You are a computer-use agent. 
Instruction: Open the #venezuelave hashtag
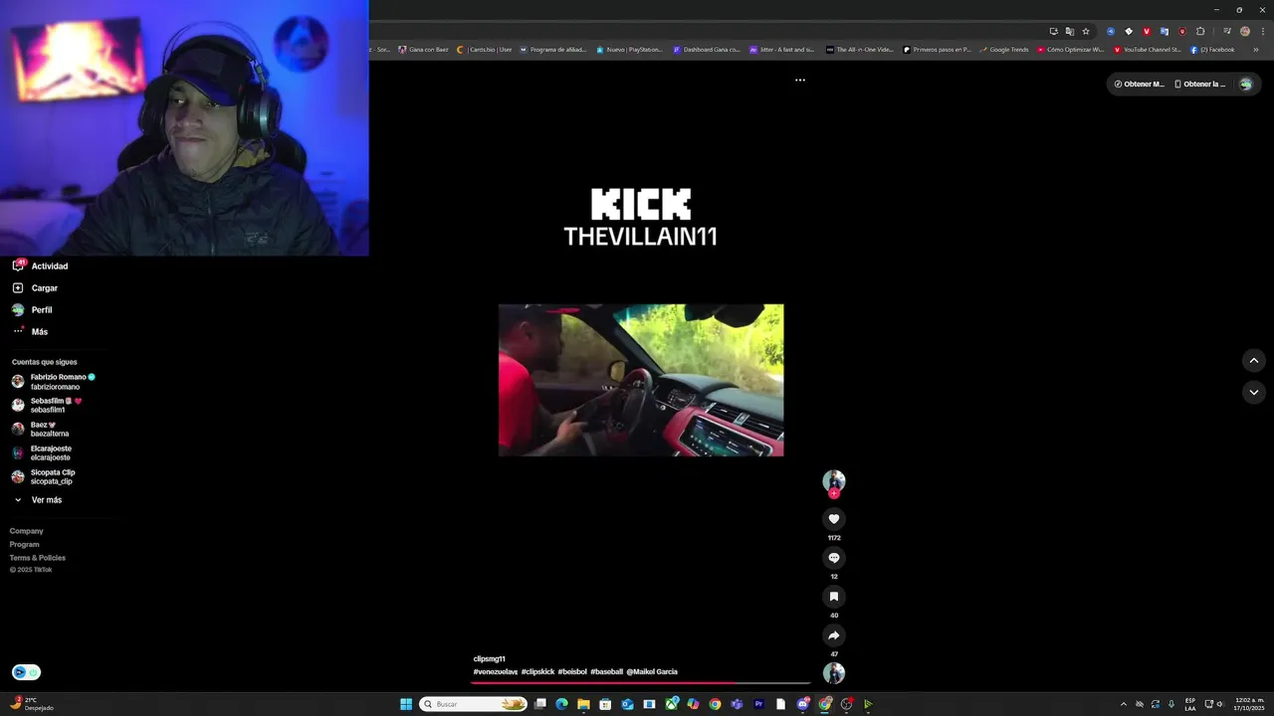click(x=496, y=672)
